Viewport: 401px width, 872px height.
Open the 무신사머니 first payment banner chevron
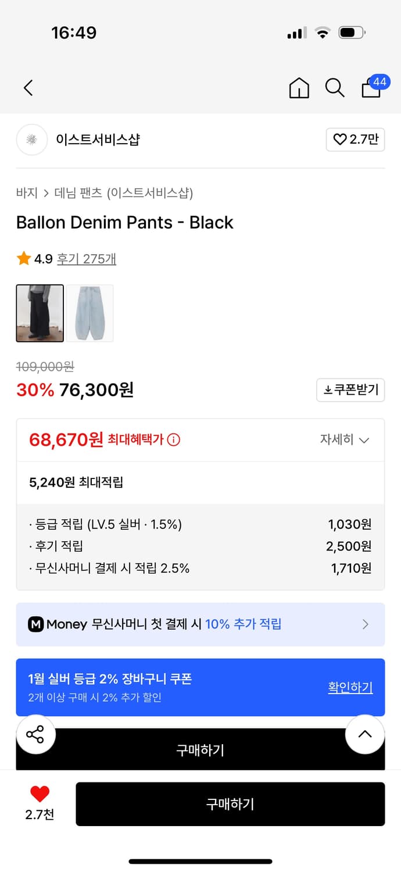366,624
